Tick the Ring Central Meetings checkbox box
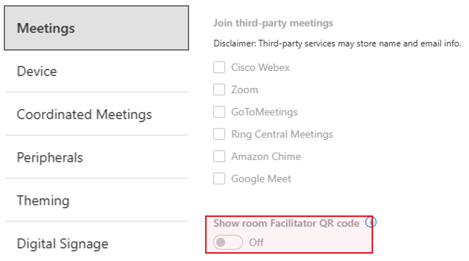 [x=219, y=134]
